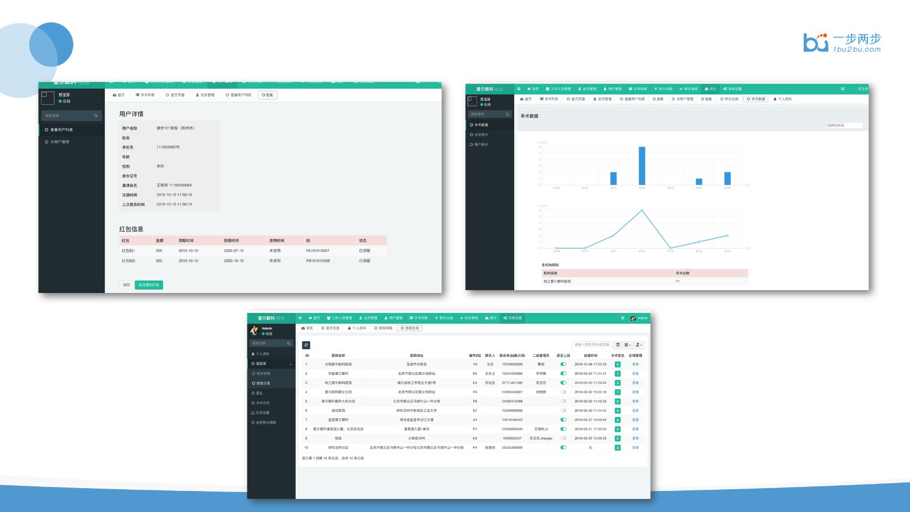Screen dimensions: 910x512
Task: Select 会员统计 in surgery data sidebar
Action: point(490,135)
